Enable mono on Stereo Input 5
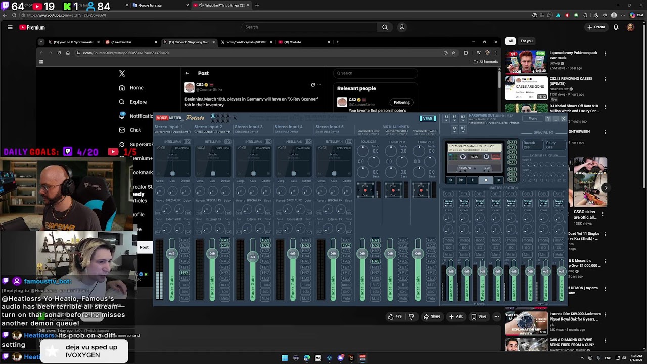The width and height of the screenshot is (647, 364). pyautogui.click(x=346, y=285)
